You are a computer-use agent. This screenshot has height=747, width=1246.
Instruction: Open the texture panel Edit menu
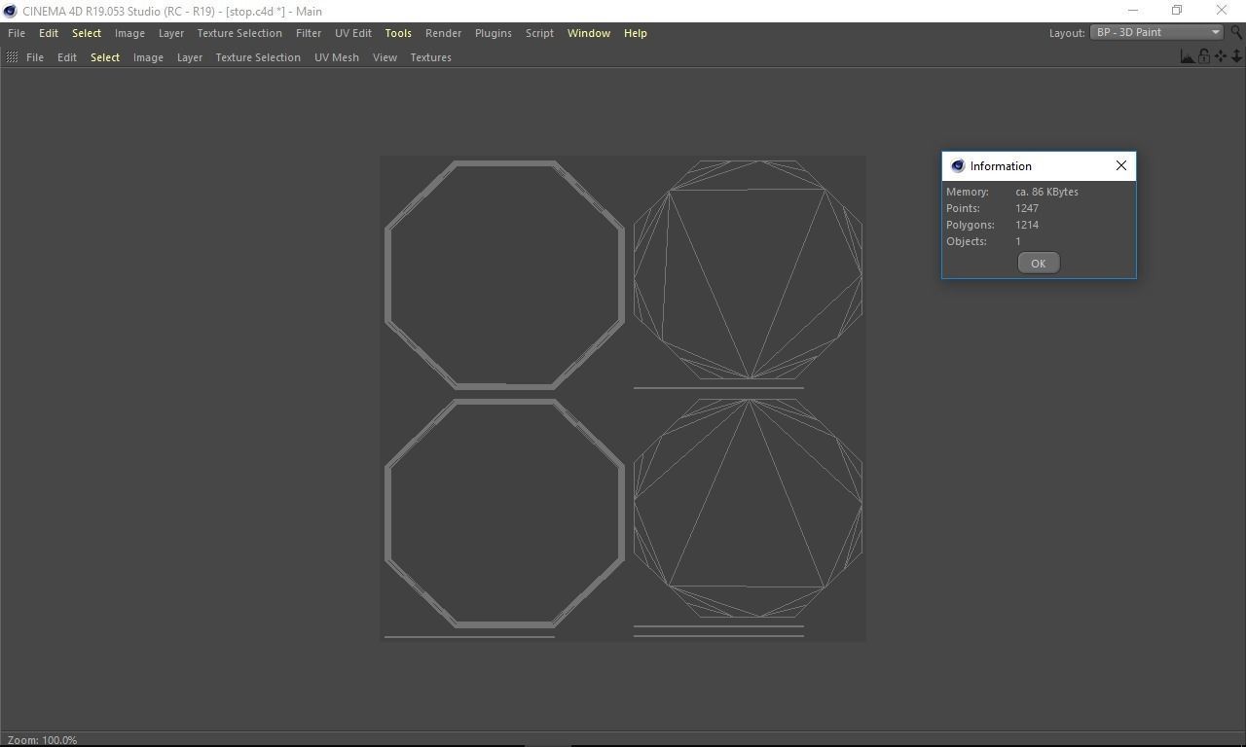click(x=67, y=57)
